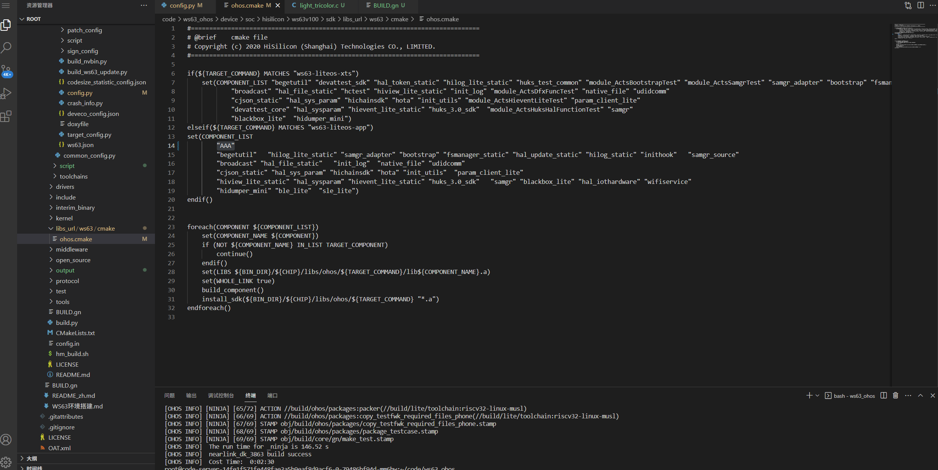Click the ws63v100 breadcrumb item
The image size is (938, 470).
click(304, 19)
